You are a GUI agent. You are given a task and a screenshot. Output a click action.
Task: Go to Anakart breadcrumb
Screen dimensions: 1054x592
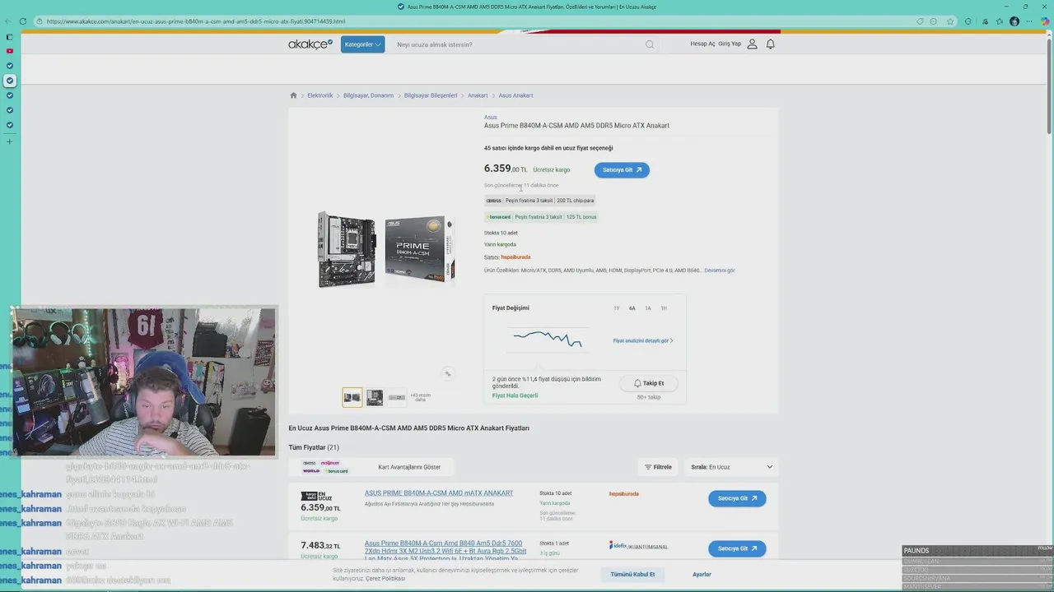tap(478, 95)
